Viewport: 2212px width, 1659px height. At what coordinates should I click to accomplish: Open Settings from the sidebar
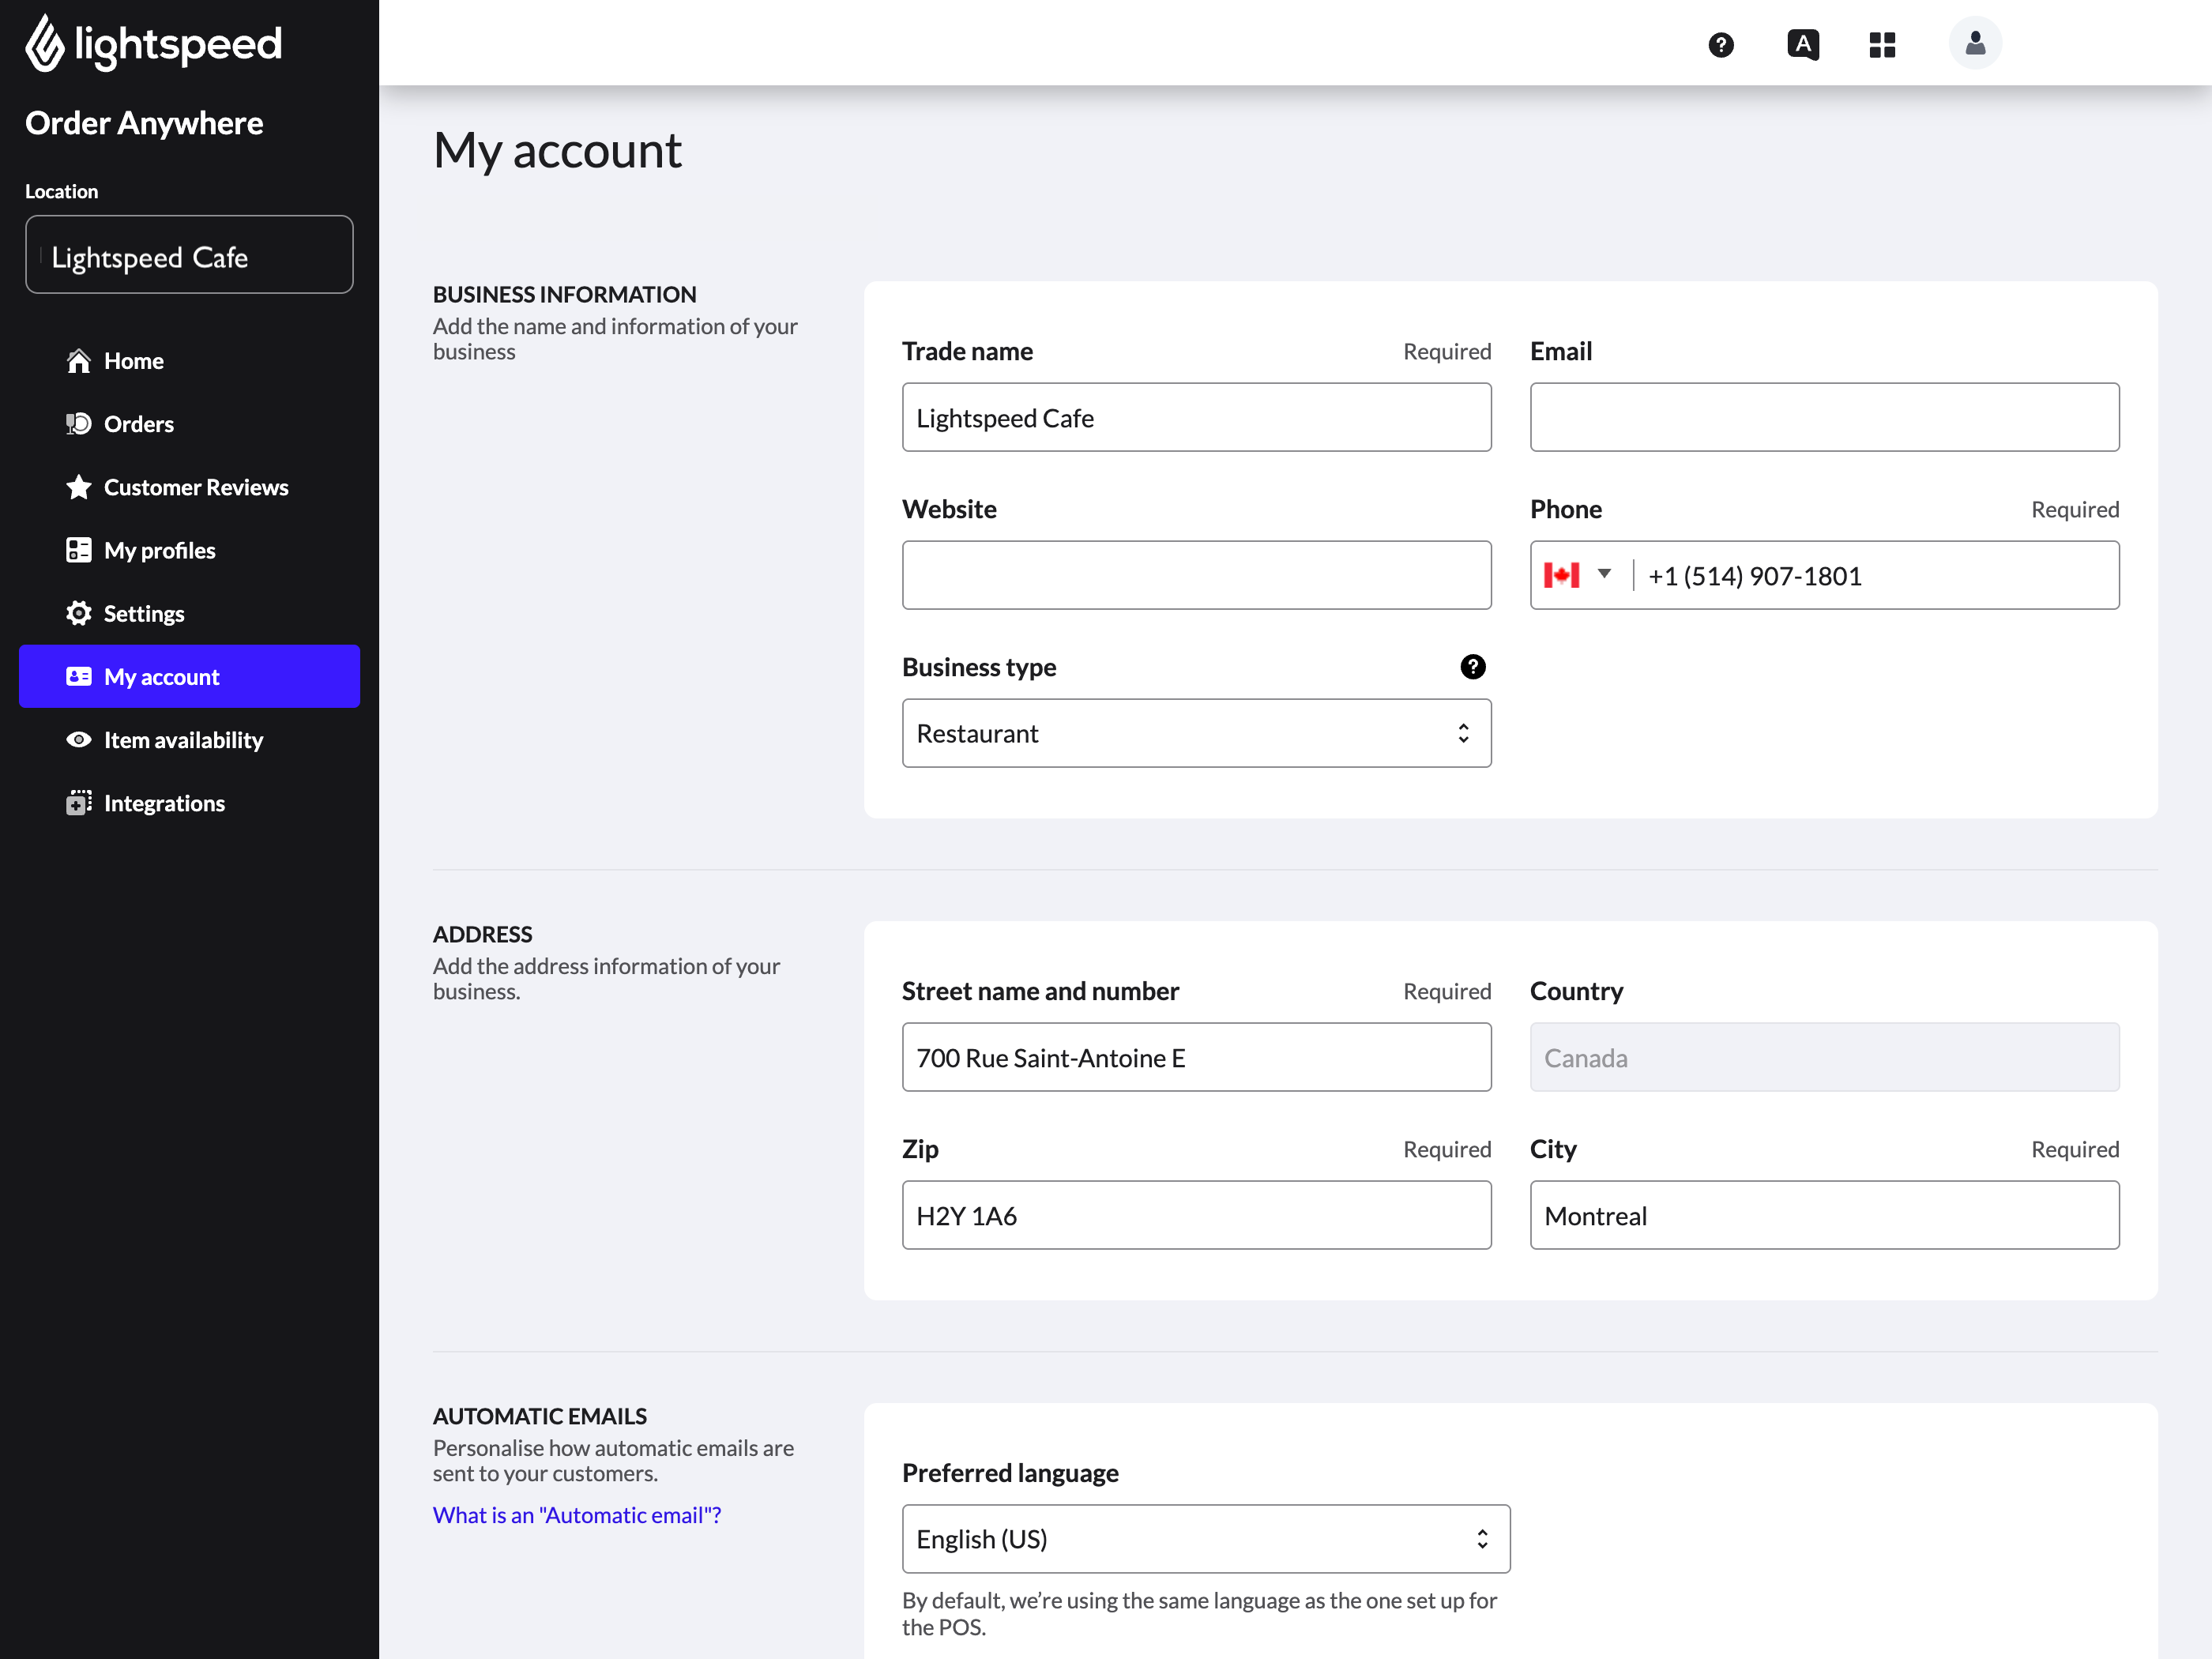coord(144,613)
